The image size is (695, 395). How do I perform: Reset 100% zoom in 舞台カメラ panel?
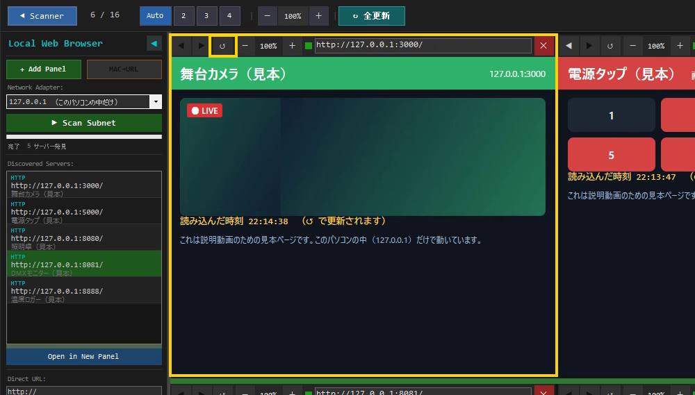pos(268,46)
